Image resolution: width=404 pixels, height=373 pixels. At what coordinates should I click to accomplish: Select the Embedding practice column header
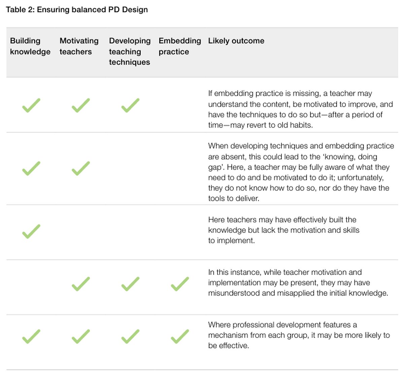180,46
